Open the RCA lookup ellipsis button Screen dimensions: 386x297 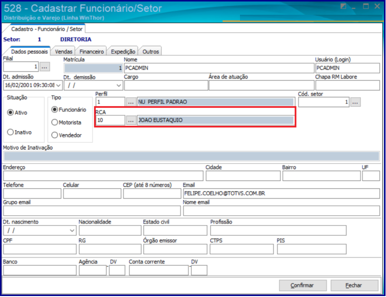click(x=131, y=120)
